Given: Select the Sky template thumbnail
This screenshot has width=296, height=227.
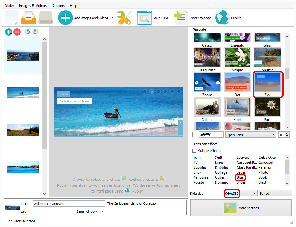Looking at the screenshot, I should [267, 82].
